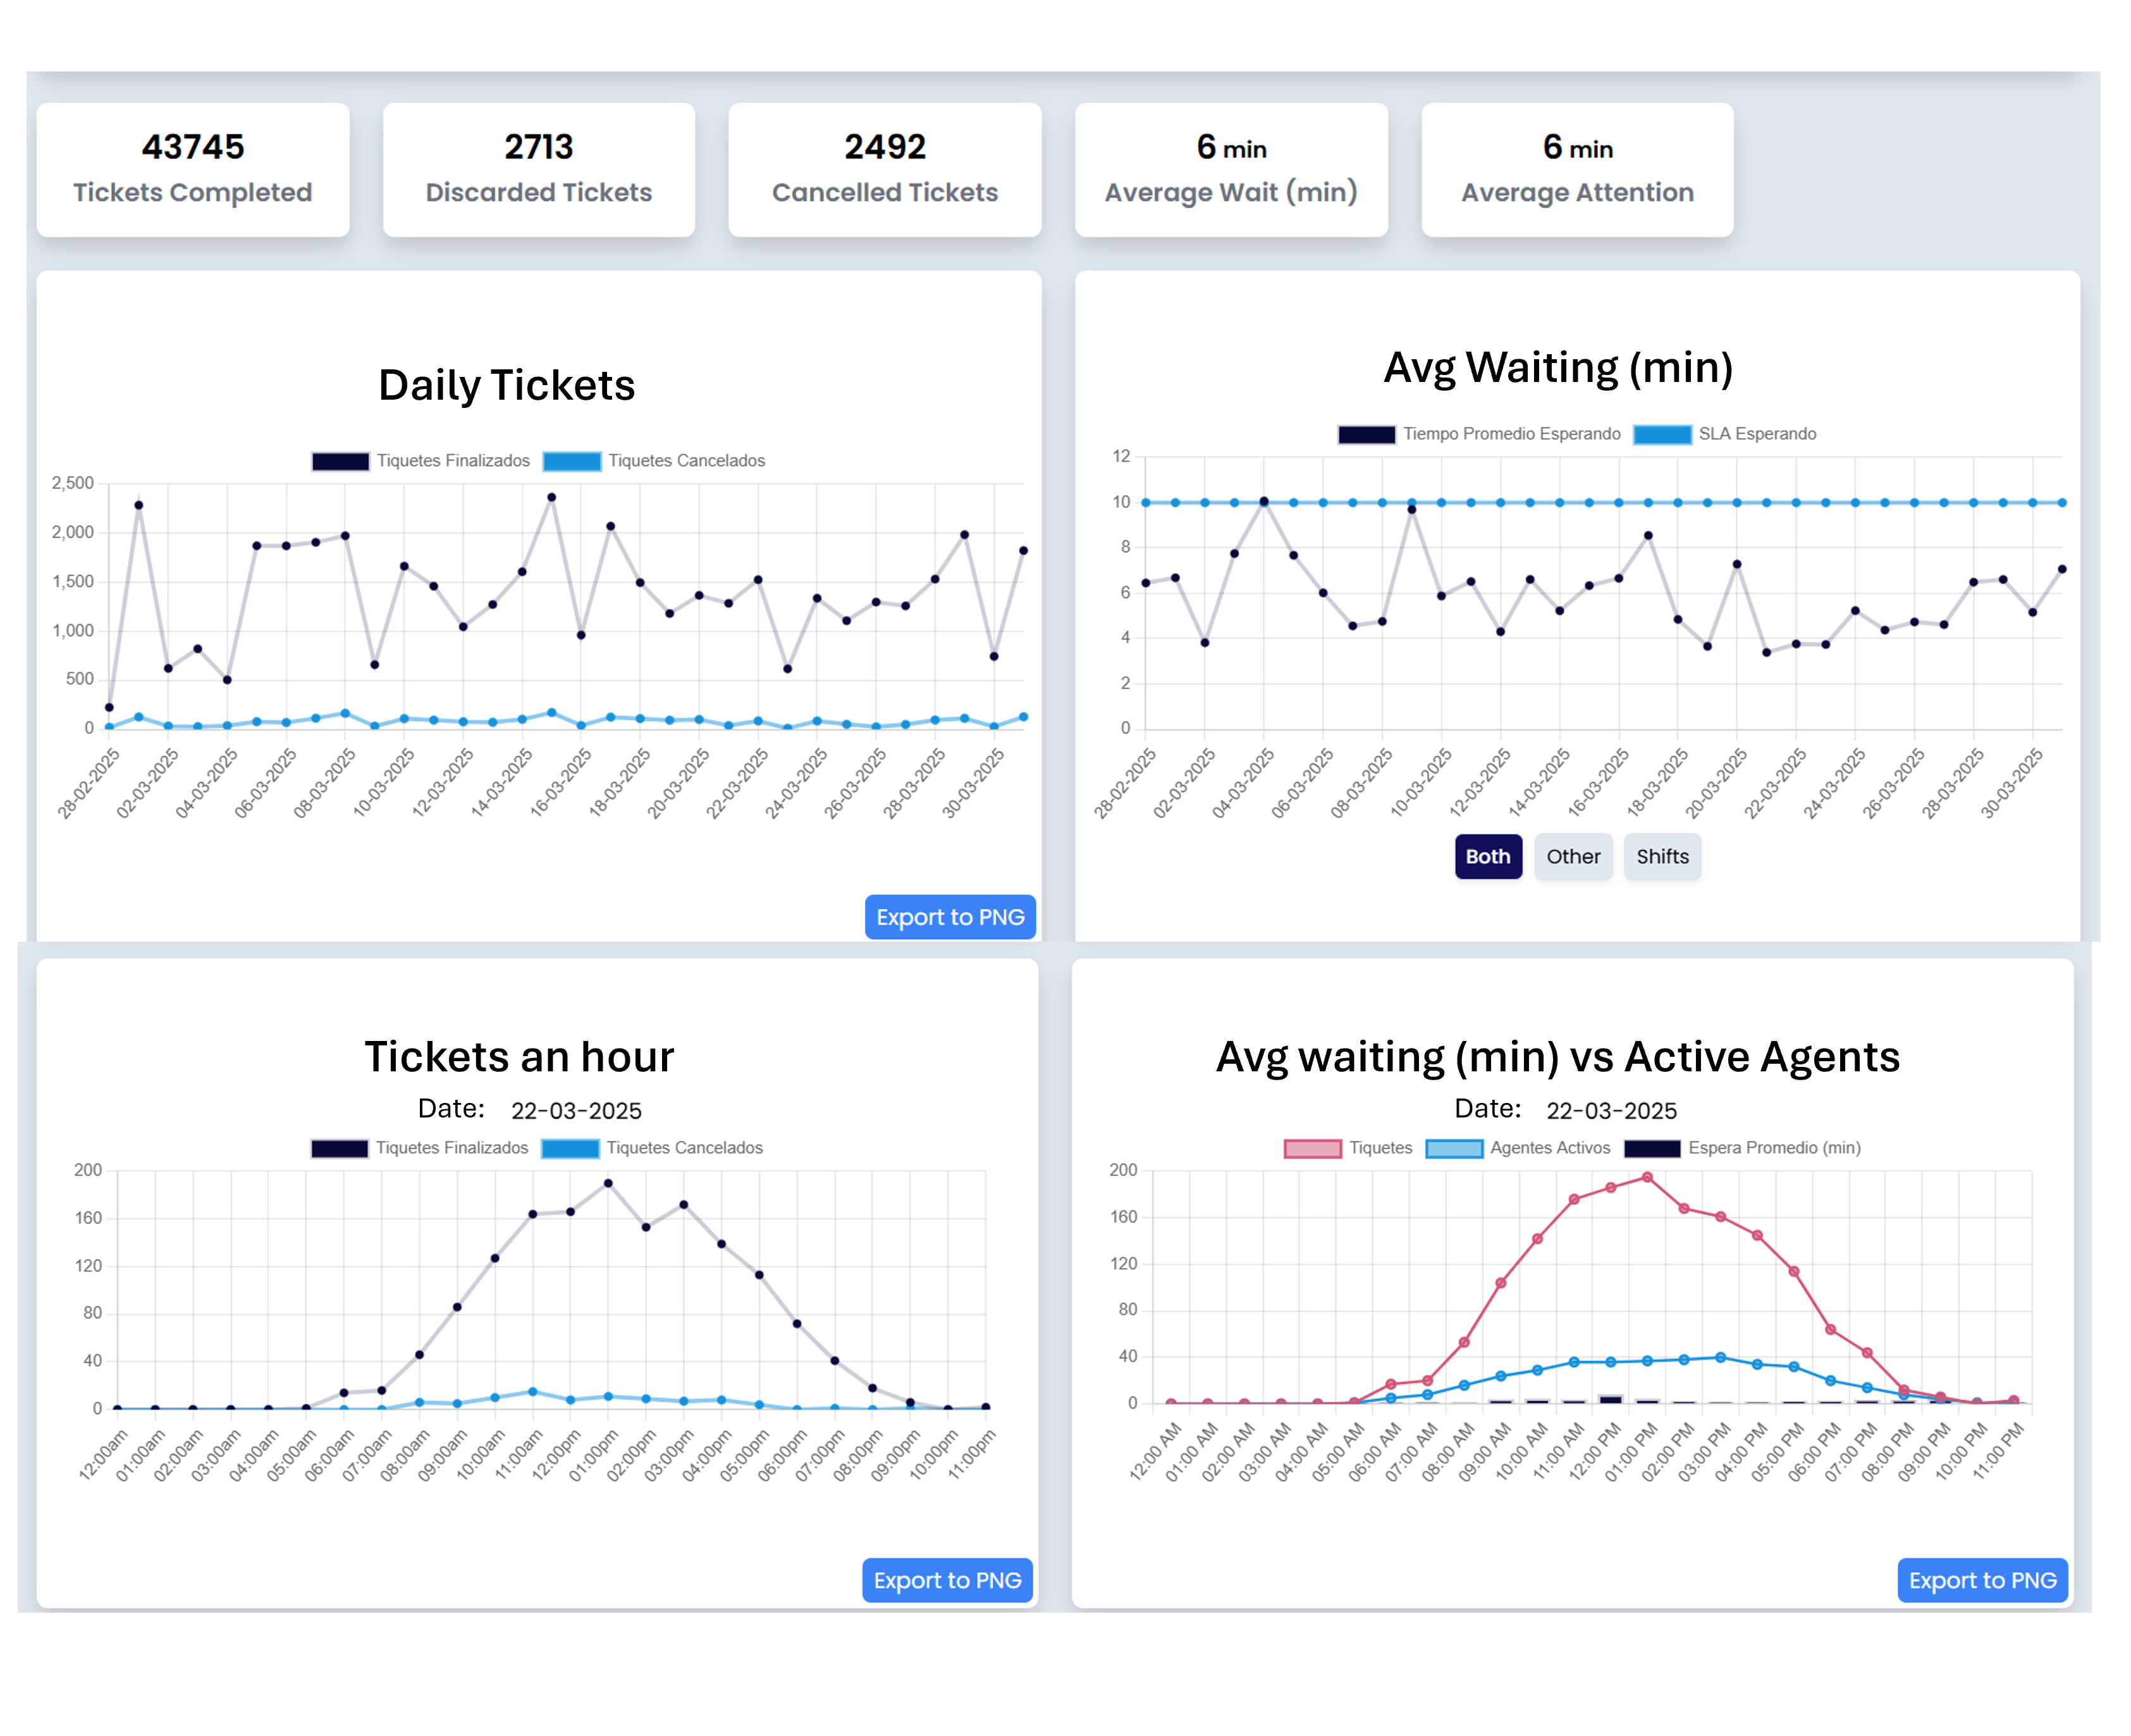
Task: Open the date field under Avg waiting vs Active Agents
Action: (1611, 1111)
